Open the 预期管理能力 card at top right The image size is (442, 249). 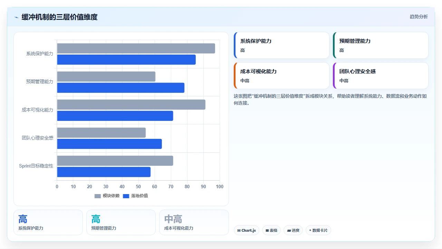[381, 45]
